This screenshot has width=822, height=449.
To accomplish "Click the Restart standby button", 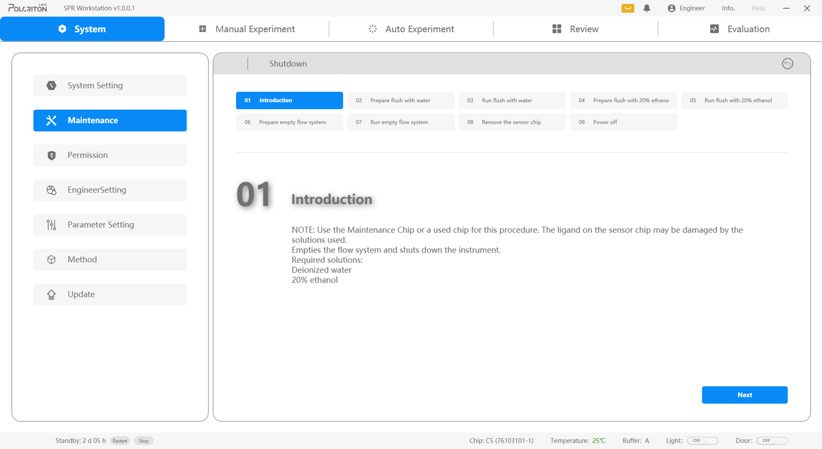I will [x=120, y=441].
